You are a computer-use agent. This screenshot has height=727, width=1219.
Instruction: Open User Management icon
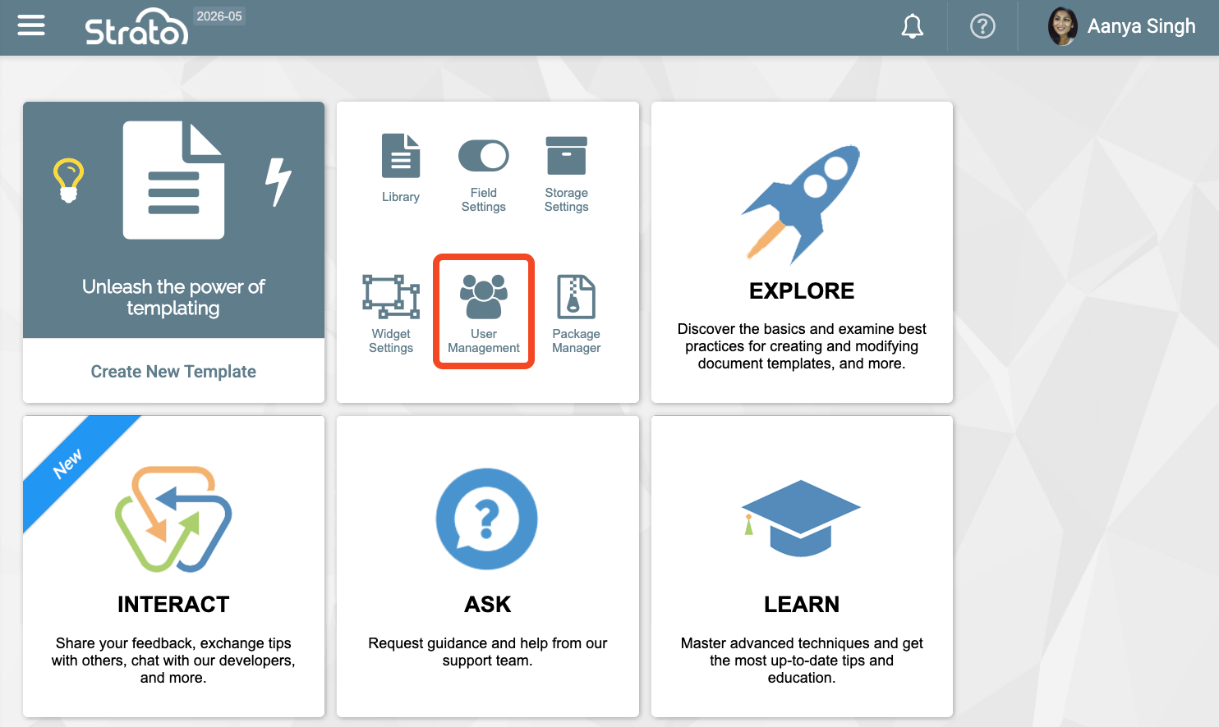click(x=484, y=297)
